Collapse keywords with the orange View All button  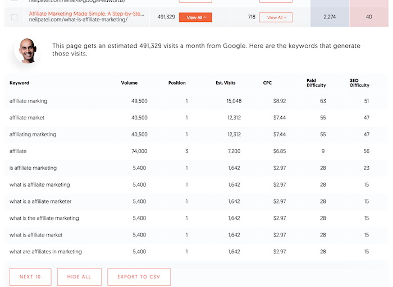(x=195, y=17)
